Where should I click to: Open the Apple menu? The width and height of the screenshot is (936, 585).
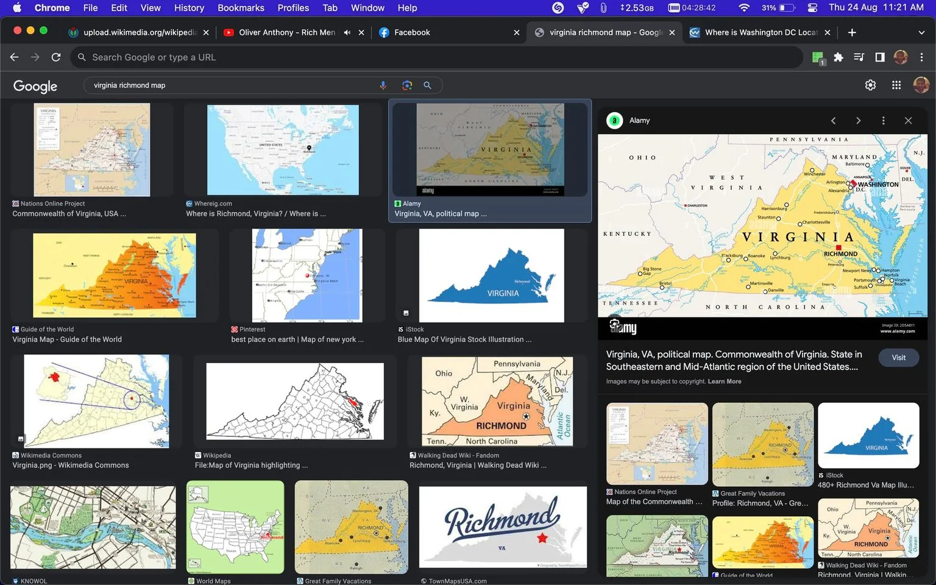tap(17, 8)
